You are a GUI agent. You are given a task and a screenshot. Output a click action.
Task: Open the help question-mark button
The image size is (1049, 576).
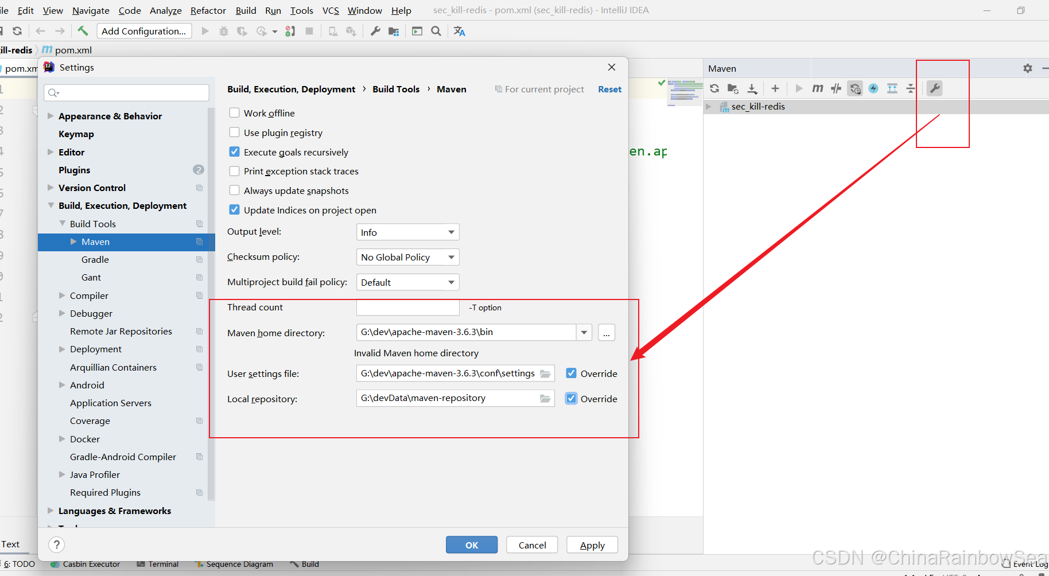click(x=56, y=544)
